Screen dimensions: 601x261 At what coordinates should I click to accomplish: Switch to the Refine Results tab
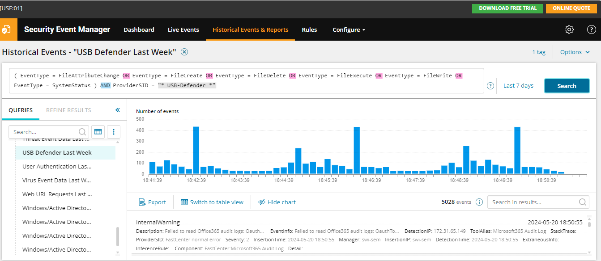pos(68,110)
